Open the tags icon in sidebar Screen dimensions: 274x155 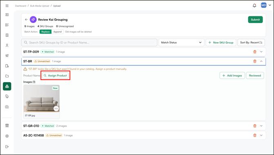click(x=7, y=97)
